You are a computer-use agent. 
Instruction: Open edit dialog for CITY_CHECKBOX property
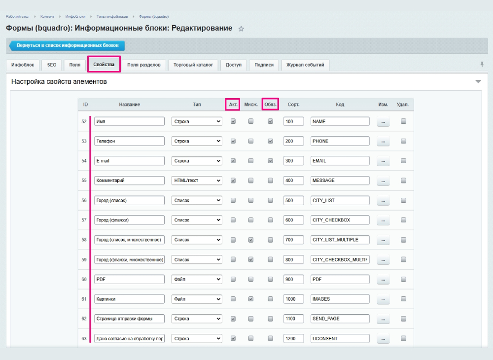383,220
